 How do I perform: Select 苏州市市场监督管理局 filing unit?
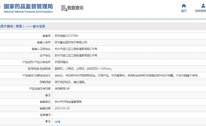pyautogui.click(x=68, y=102)
